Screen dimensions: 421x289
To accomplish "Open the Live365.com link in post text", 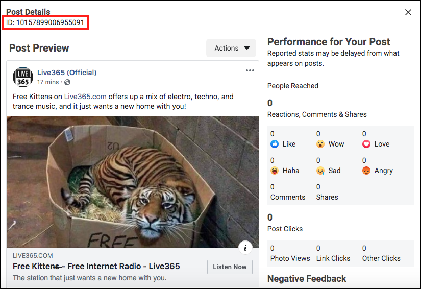I will pyautogui.click(x=85, y=97).
